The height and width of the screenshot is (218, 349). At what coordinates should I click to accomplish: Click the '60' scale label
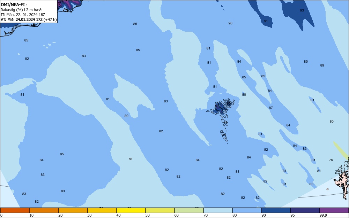tap(177, 215)
